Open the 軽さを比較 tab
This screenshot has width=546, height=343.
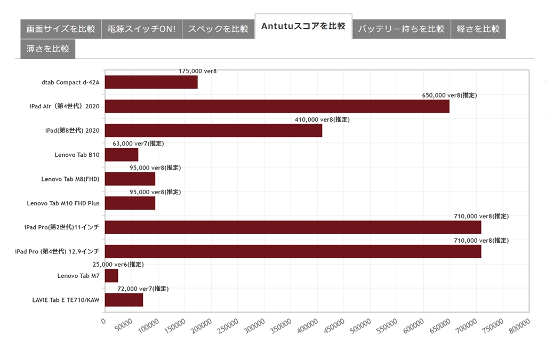478,29
